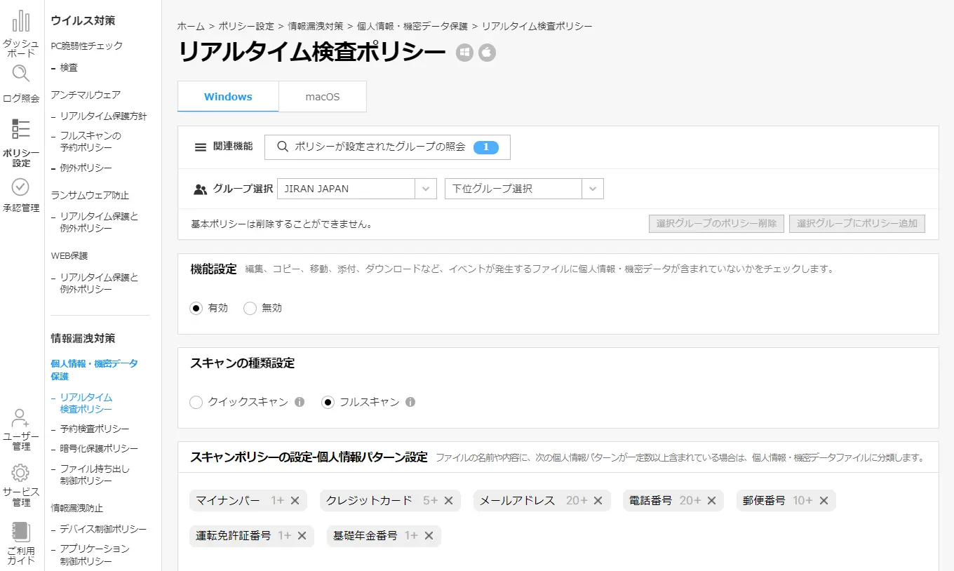This screenshot has width=954, height=571.
Task: Expand the 関連機能 hamburger menu
Action: (201, 147)
